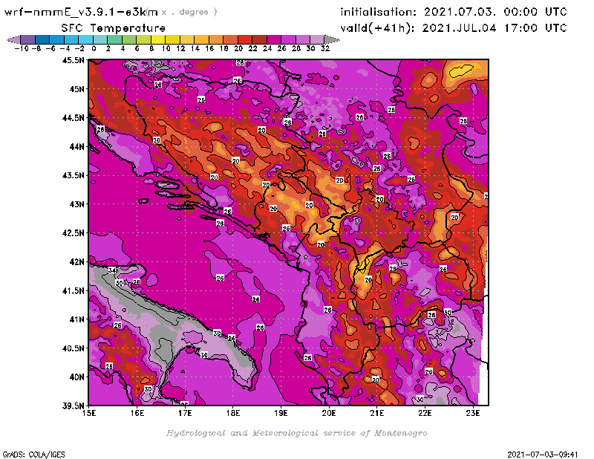This screenshot has width=594, height=459.
Task: Click the 41.5N latitude axis label
Action: (x=73, y=290)
